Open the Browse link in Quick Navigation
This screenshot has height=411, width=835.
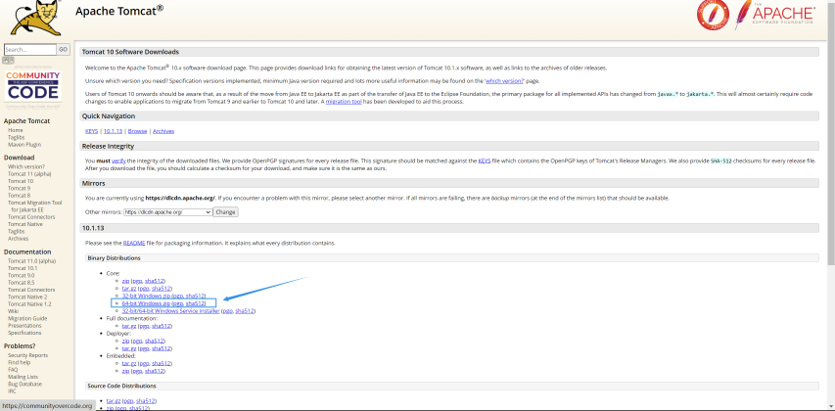137,131
